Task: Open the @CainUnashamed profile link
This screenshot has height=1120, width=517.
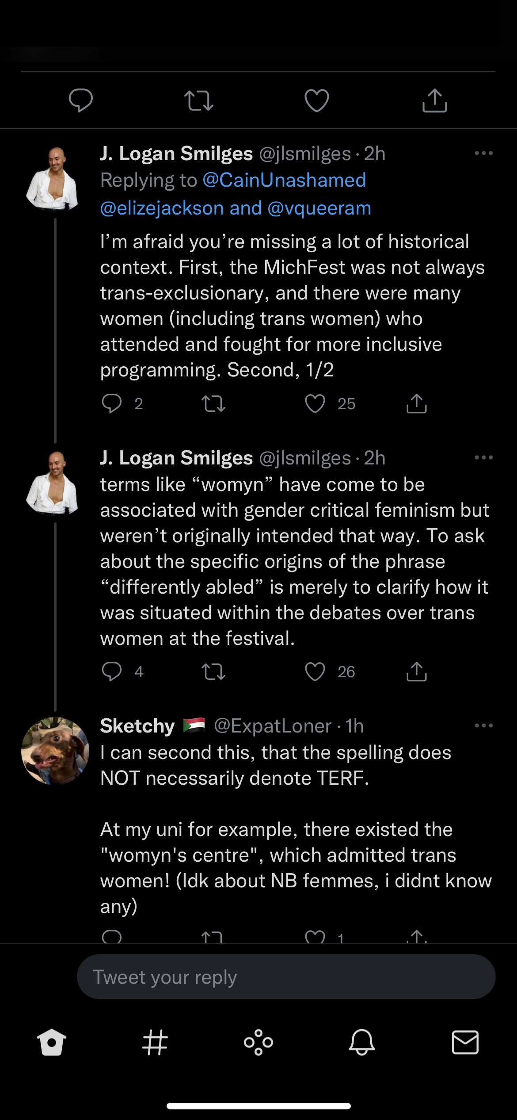Action: pos(284,180)
